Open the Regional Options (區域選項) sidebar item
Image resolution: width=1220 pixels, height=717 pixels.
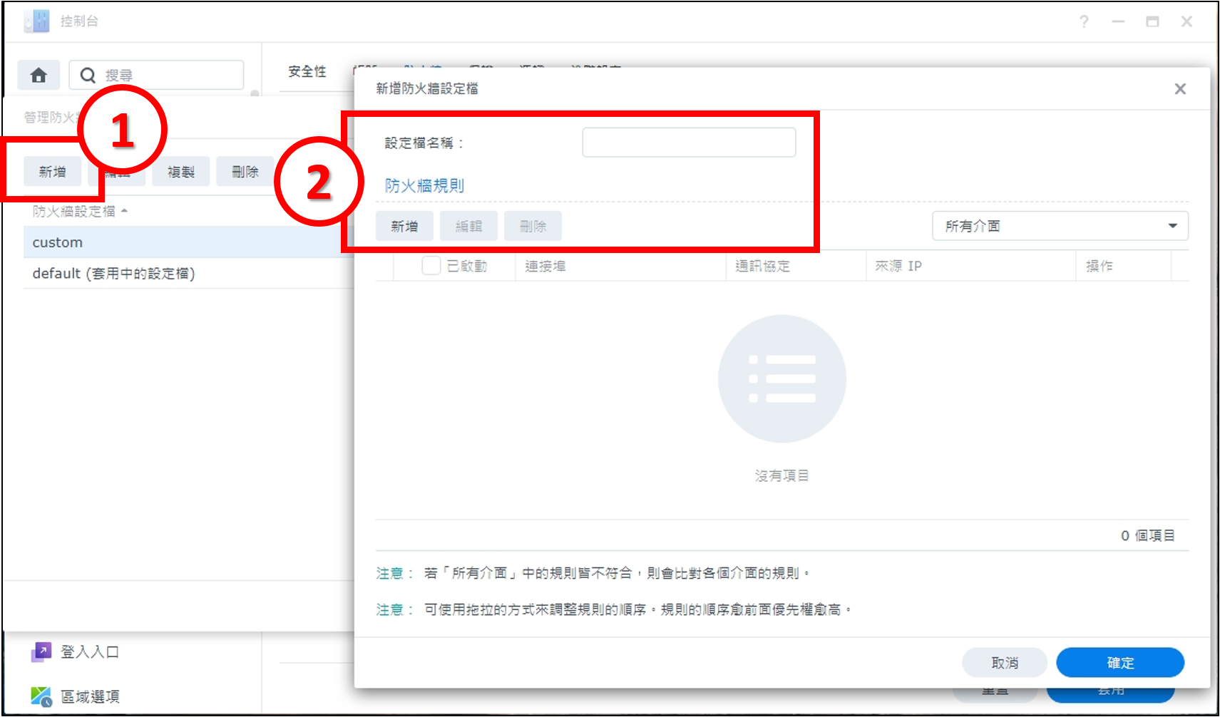75,696
